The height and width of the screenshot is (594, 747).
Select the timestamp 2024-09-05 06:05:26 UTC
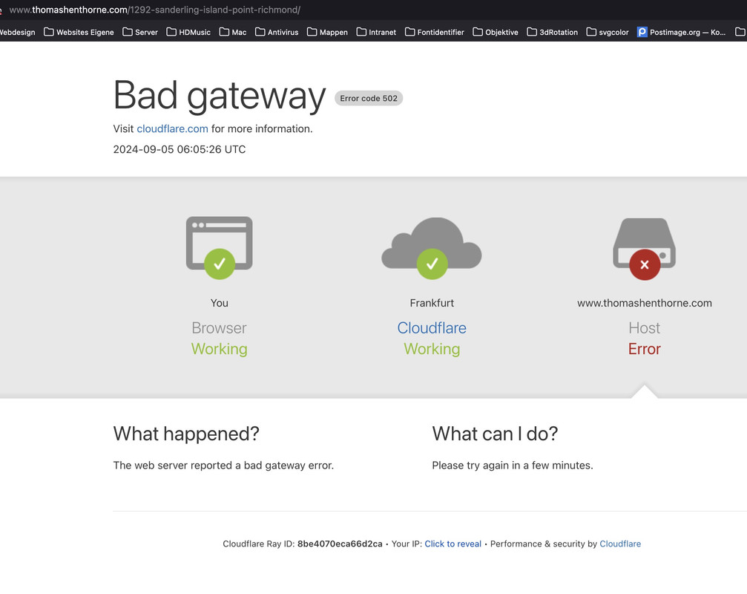(179, 149)
